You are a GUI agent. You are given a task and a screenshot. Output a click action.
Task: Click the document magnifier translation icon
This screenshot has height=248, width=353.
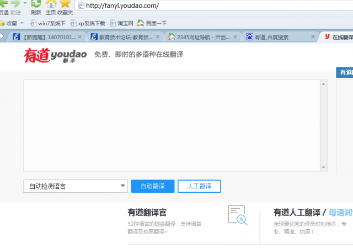click(238, 215)
